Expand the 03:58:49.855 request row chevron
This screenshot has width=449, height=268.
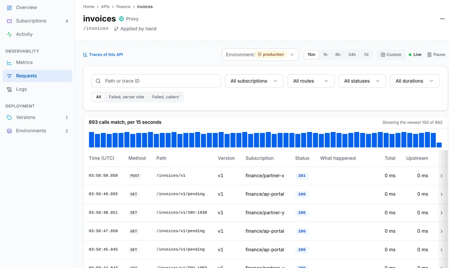[x=441, y=194]
